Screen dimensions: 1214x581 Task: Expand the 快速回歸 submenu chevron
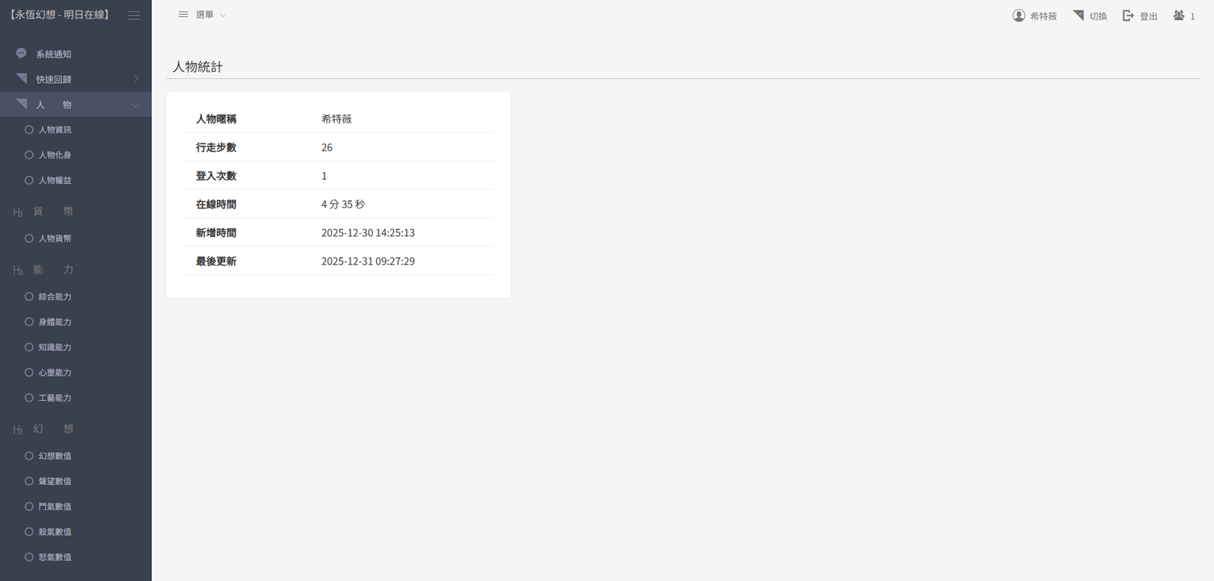[136, 79]
